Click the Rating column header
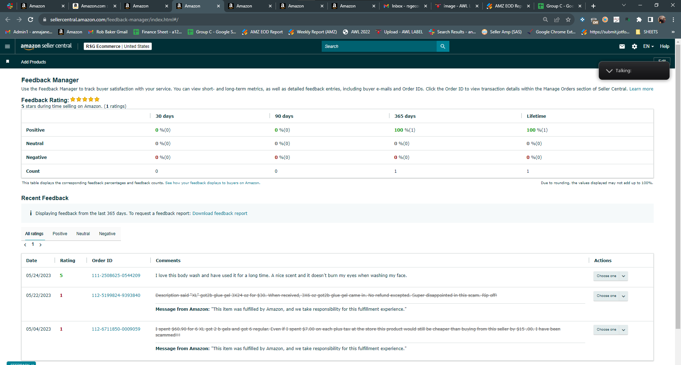The width and height of the screenshot is (681, 365). point(67,261)
